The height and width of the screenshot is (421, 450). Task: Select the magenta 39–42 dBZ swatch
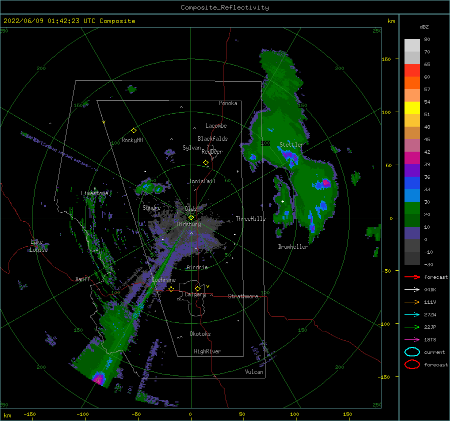click(x=412, y=158)
